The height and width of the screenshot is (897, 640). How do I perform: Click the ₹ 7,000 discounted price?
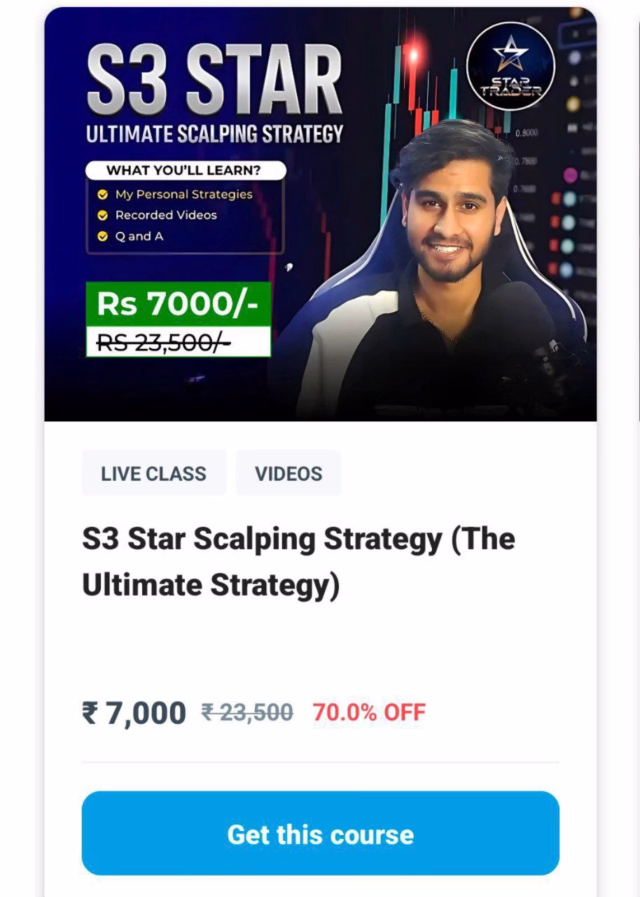point(134,713)
